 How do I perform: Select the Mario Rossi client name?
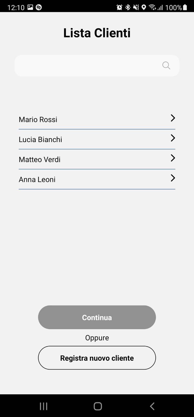click(x=38, y=119)
